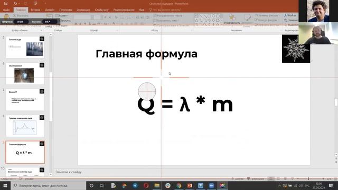Viewport: 338px width, 190px height.
Task: Switch to the Слайд-шоу ribbon tab
Action: click(102, 10)
